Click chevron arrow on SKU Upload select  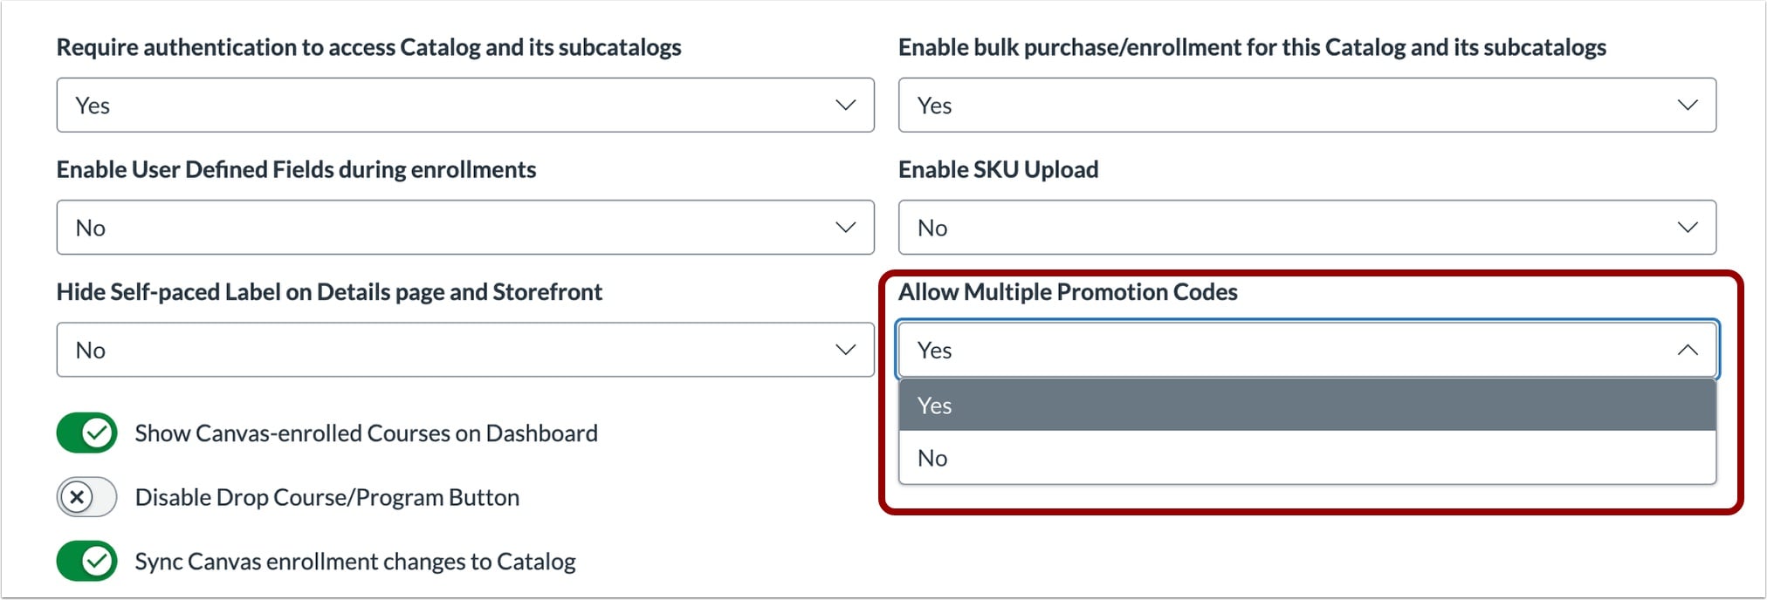(1687, 228)
